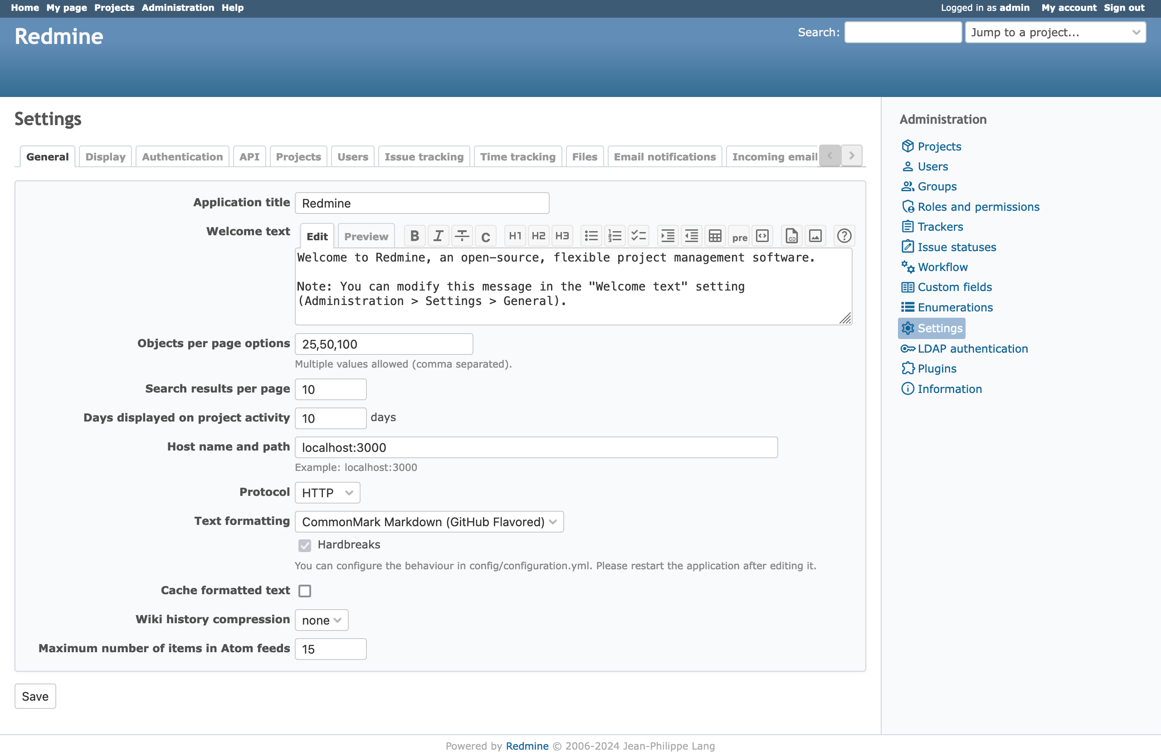The height and width of the screenshot is (756, 1161).
Task: Click the quote indent icon
Action: [668, 237]
